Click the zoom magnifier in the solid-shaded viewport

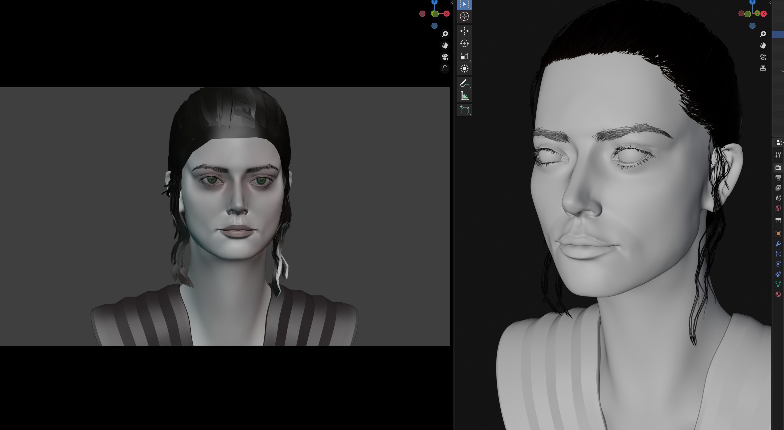point(763,34)
